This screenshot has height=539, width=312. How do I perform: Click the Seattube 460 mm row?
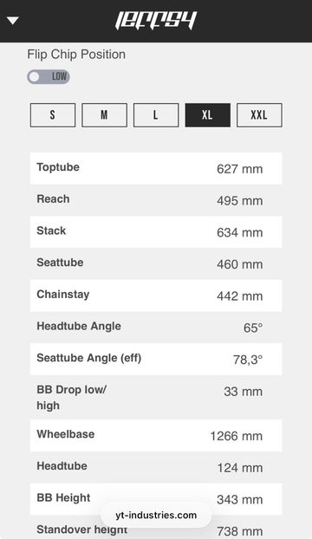point(156,263)
